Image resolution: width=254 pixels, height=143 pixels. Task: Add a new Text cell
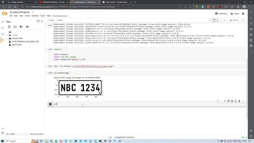pos(59,20)
